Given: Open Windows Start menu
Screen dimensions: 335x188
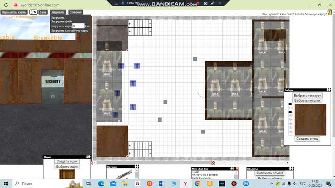Looking at the screenshot, I should click(x=6, y=183).
